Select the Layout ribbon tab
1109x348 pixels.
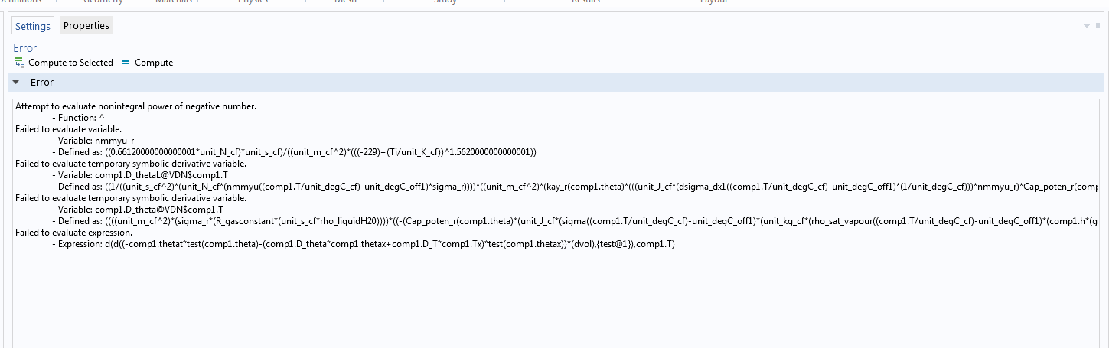point(713,2)
